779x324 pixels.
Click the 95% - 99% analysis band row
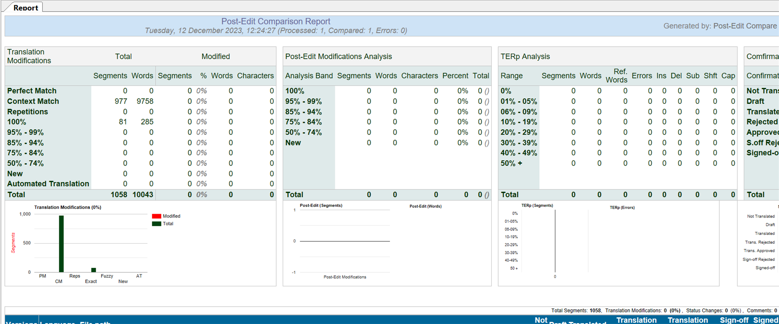tap(303, 101)
